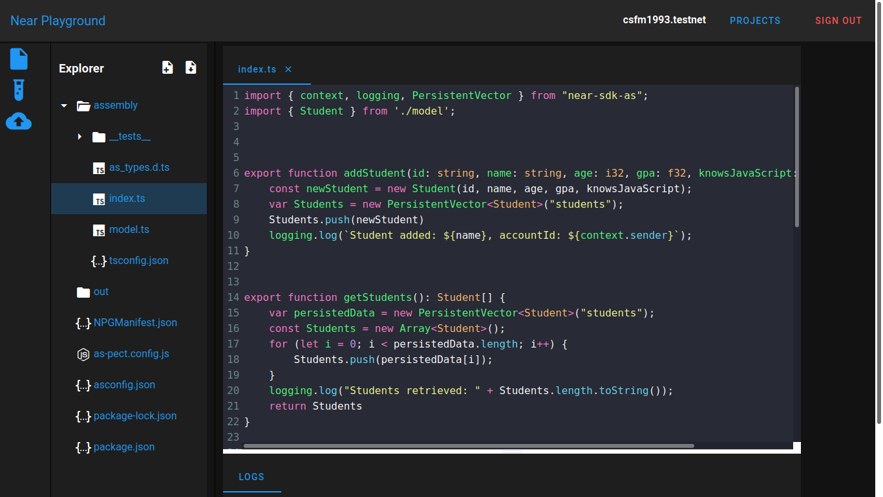Click "Students retrieved: " string on line 20
The width and height of the screenshot is (883, 497).
412,390
